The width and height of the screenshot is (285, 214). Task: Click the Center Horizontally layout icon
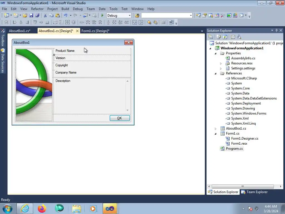tap(134, 22)
